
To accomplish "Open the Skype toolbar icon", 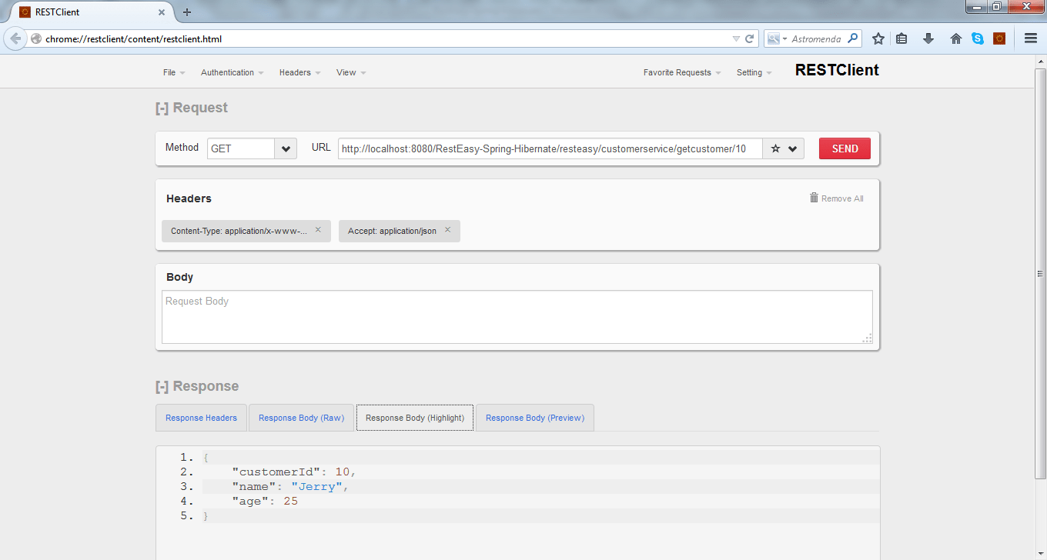I will (978, 38).
